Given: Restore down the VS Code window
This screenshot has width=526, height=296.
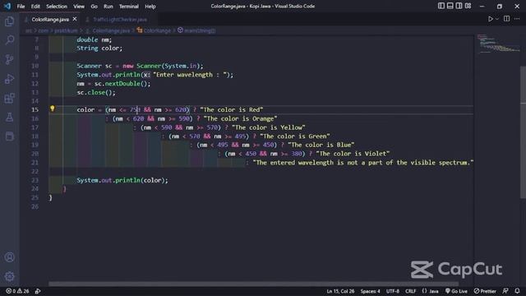Looking at the screenshot, I should [x=500, y=6].
